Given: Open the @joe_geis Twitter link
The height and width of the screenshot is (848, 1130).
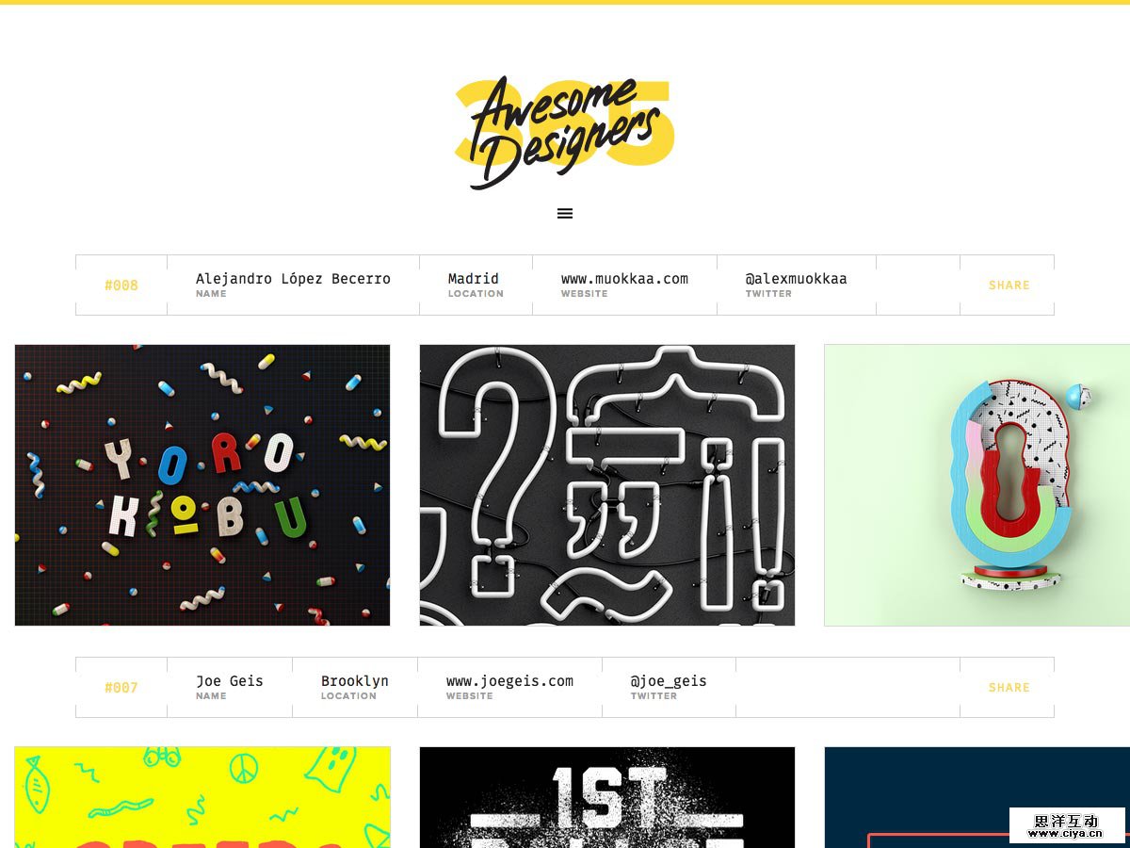Looking at the screenshot, I should click(669, 681).
